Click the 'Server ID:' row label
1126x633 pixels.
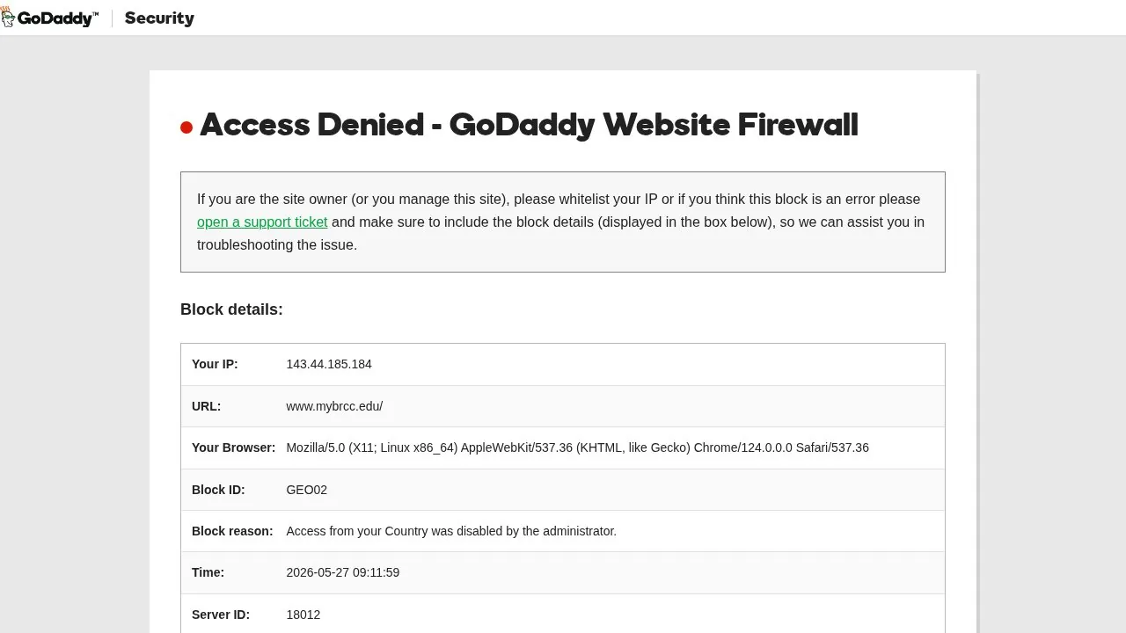pyautogui.click(x=221, y=615)
